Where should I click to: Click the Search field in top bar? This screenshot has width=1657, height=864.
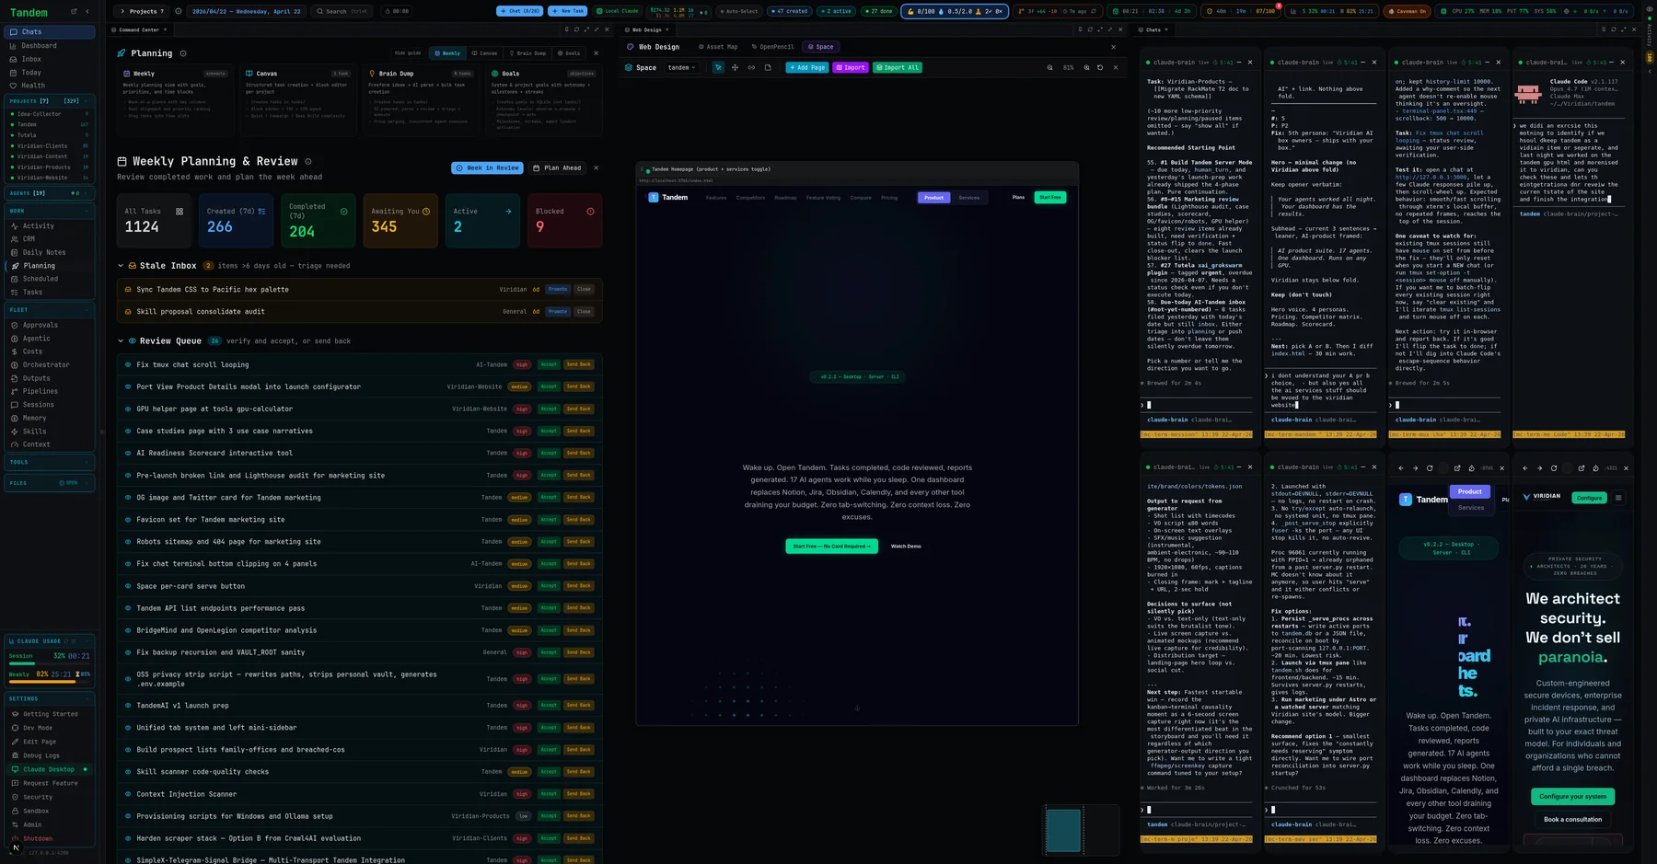343,11
